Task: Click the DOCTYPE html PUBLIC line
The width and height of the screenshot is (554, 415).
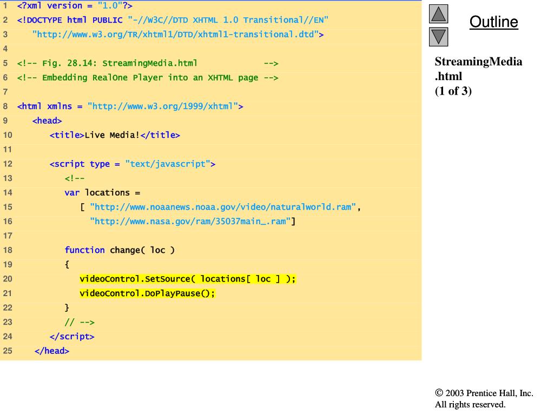Action: pyautogui.click(x=173, y=20)
